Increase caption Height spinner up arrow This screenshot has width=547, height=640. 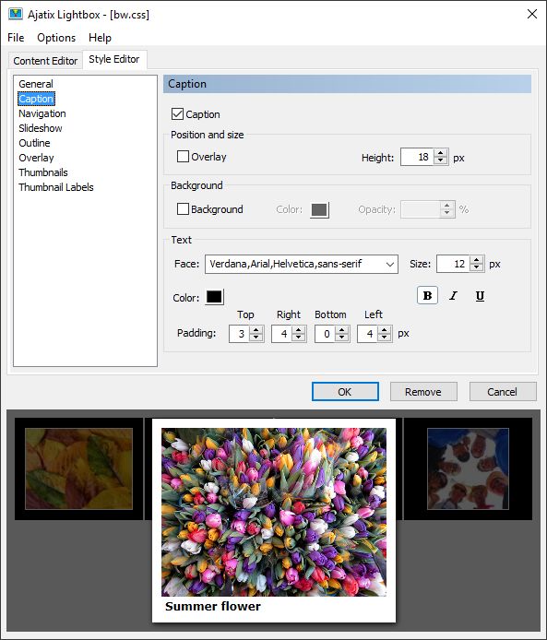tap(440, 153)
